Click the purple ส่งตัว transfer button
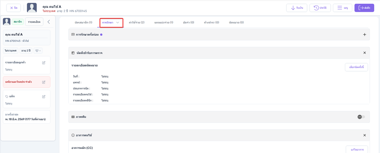This screenshot has height=153, width=380. (364, 8)
